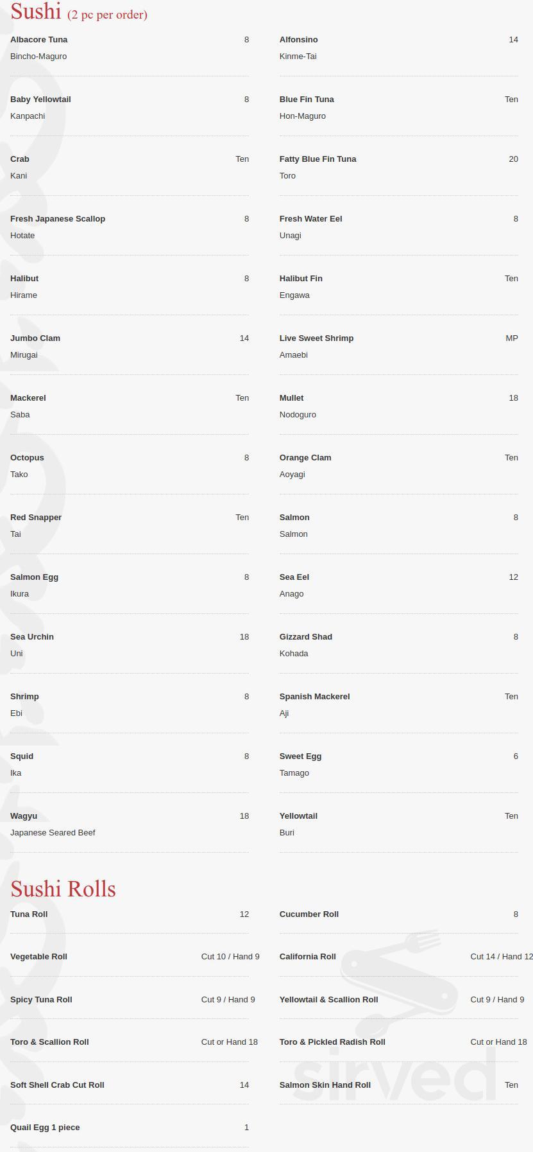Image resolution: width=533 pixels, height=1152 pixels.
Task: Choose Fatty Blue Fin Tuna
Action: [x=318, y=159]
